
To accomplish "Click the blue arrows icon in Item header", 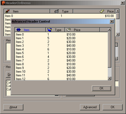I will (19, 30).
